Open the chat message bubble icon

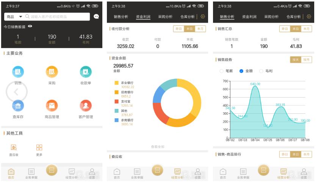pos(96,17)
